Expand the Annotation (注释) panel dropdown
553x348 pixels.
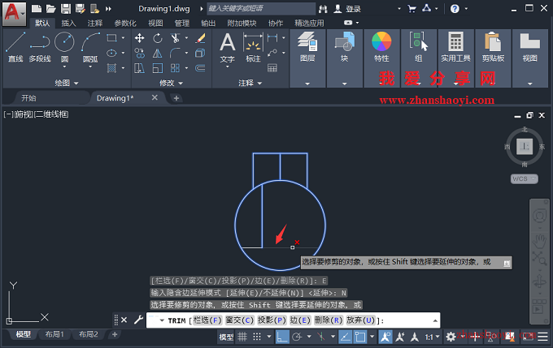coord(250,83)
